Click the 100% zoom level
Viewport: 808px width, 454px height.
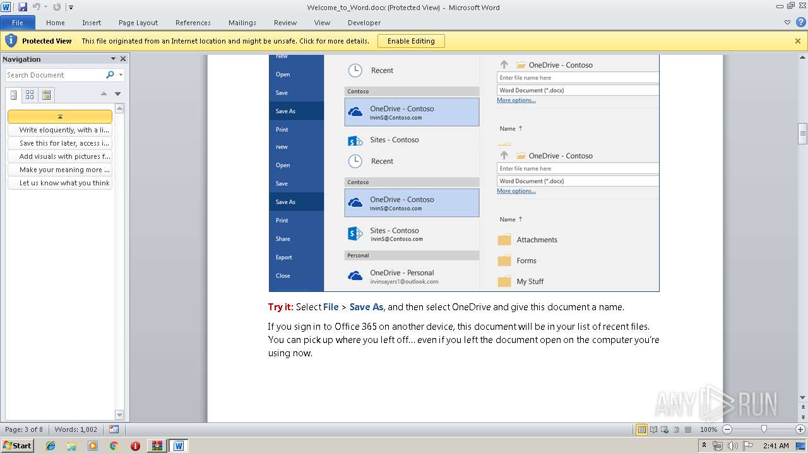708,429
